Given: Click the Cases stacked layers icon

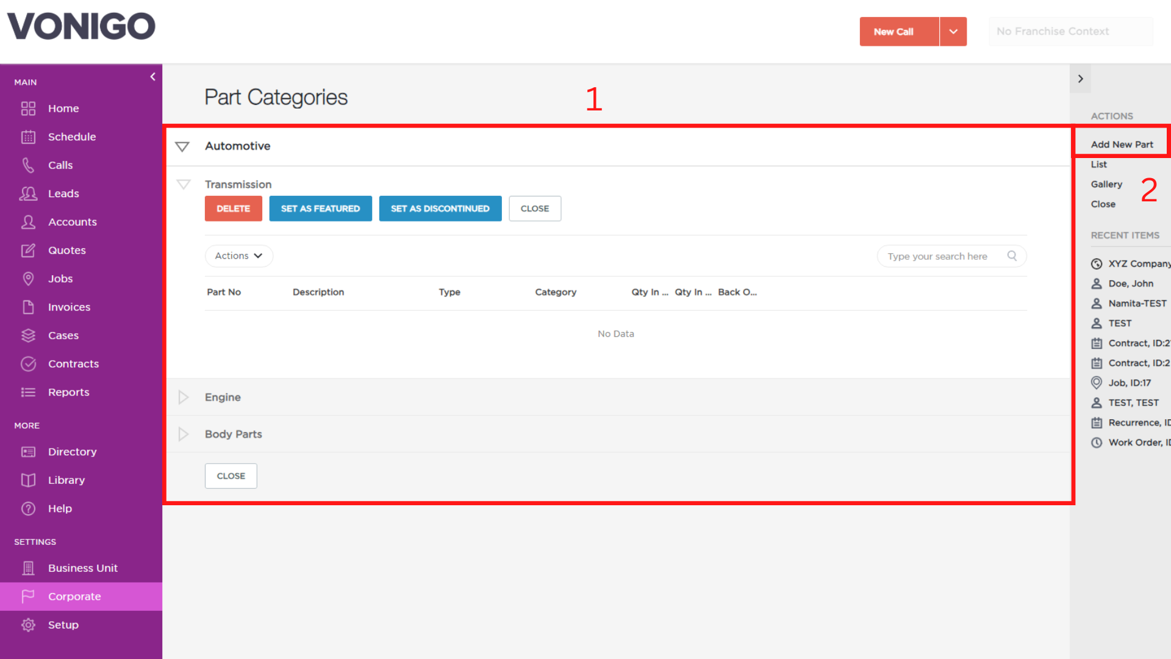Looking at the screenshot, I should (28, 336).
